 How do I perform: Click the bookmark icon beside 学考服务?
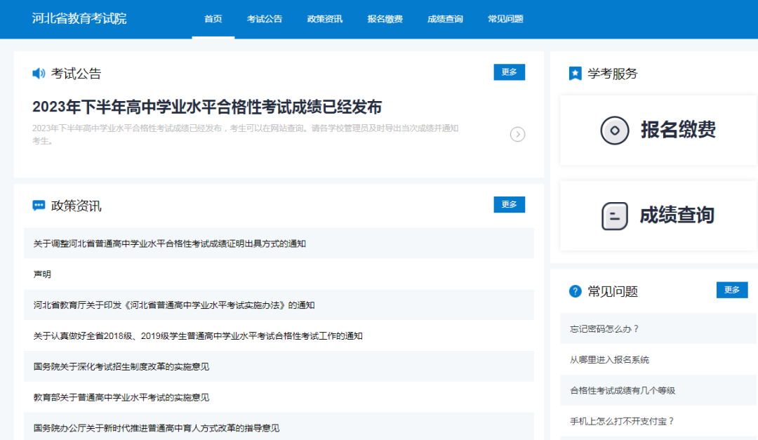573,73
